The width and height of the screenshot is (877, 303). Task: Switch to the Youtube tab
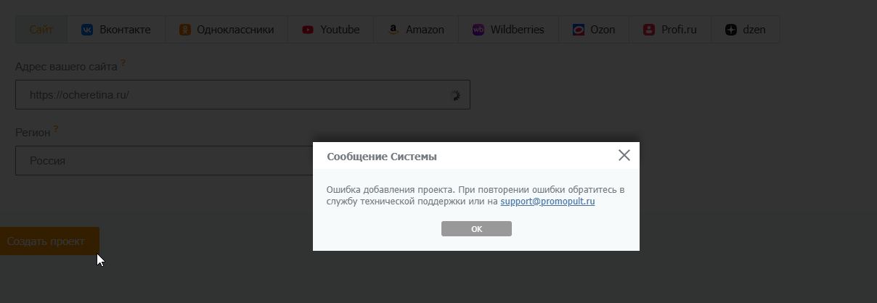click(331, 30)
